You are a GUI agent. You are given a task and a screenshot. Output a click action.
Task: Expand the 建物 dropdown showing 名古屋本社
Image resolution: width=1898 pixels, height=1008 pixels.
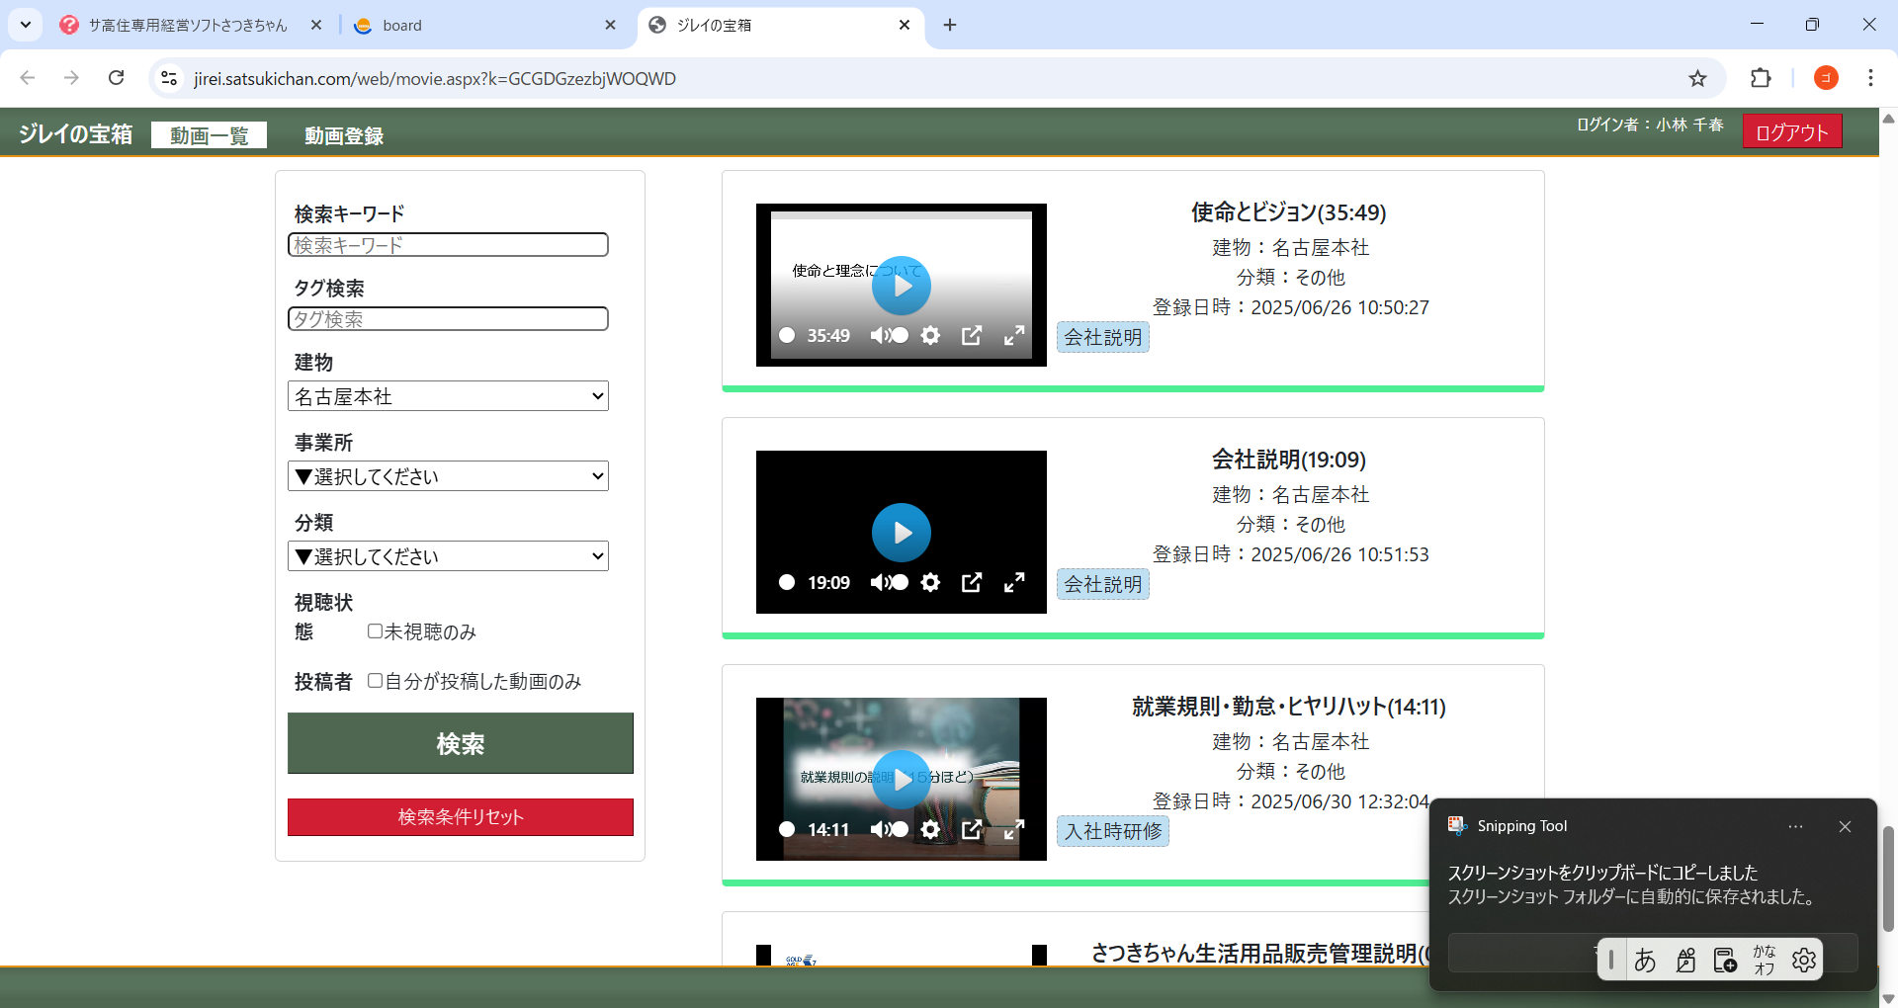pyautogui.click(x=448, y=396)
